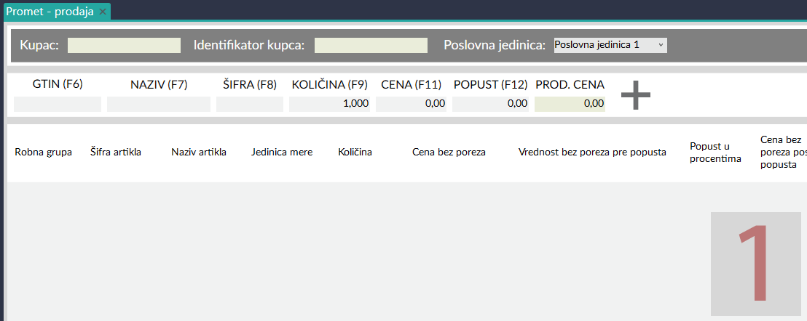Click the KOLIČINA (F9) label

click(x=329, y=85)
